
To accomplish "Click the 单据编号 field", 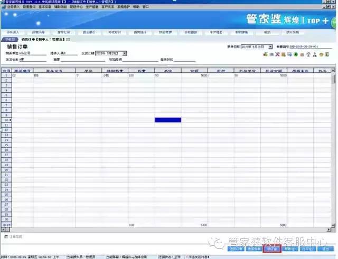I will click(x=311, y=47).
